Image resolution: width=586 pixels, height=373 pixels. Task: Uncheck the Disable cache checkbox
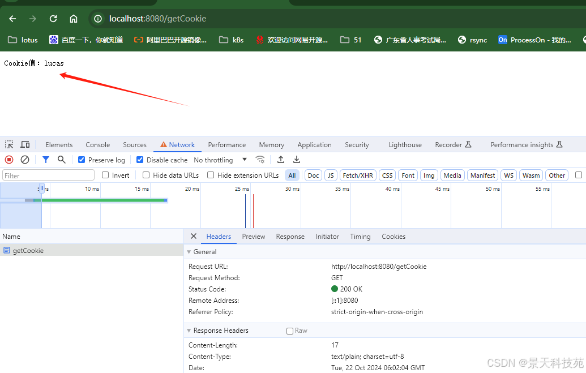tap(140, 160)
